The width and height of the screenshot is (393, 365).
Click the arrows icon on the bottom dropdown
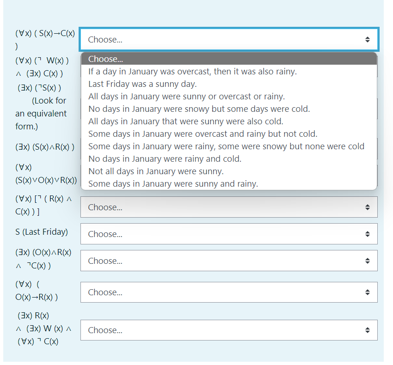pos(368,330)
